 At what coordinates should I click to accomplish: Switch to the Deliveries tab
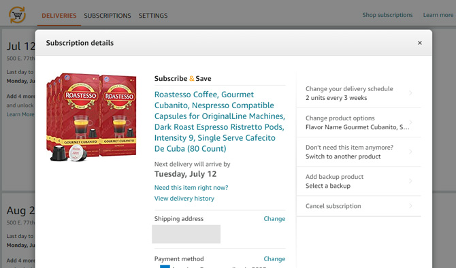(x=59, y=16)
